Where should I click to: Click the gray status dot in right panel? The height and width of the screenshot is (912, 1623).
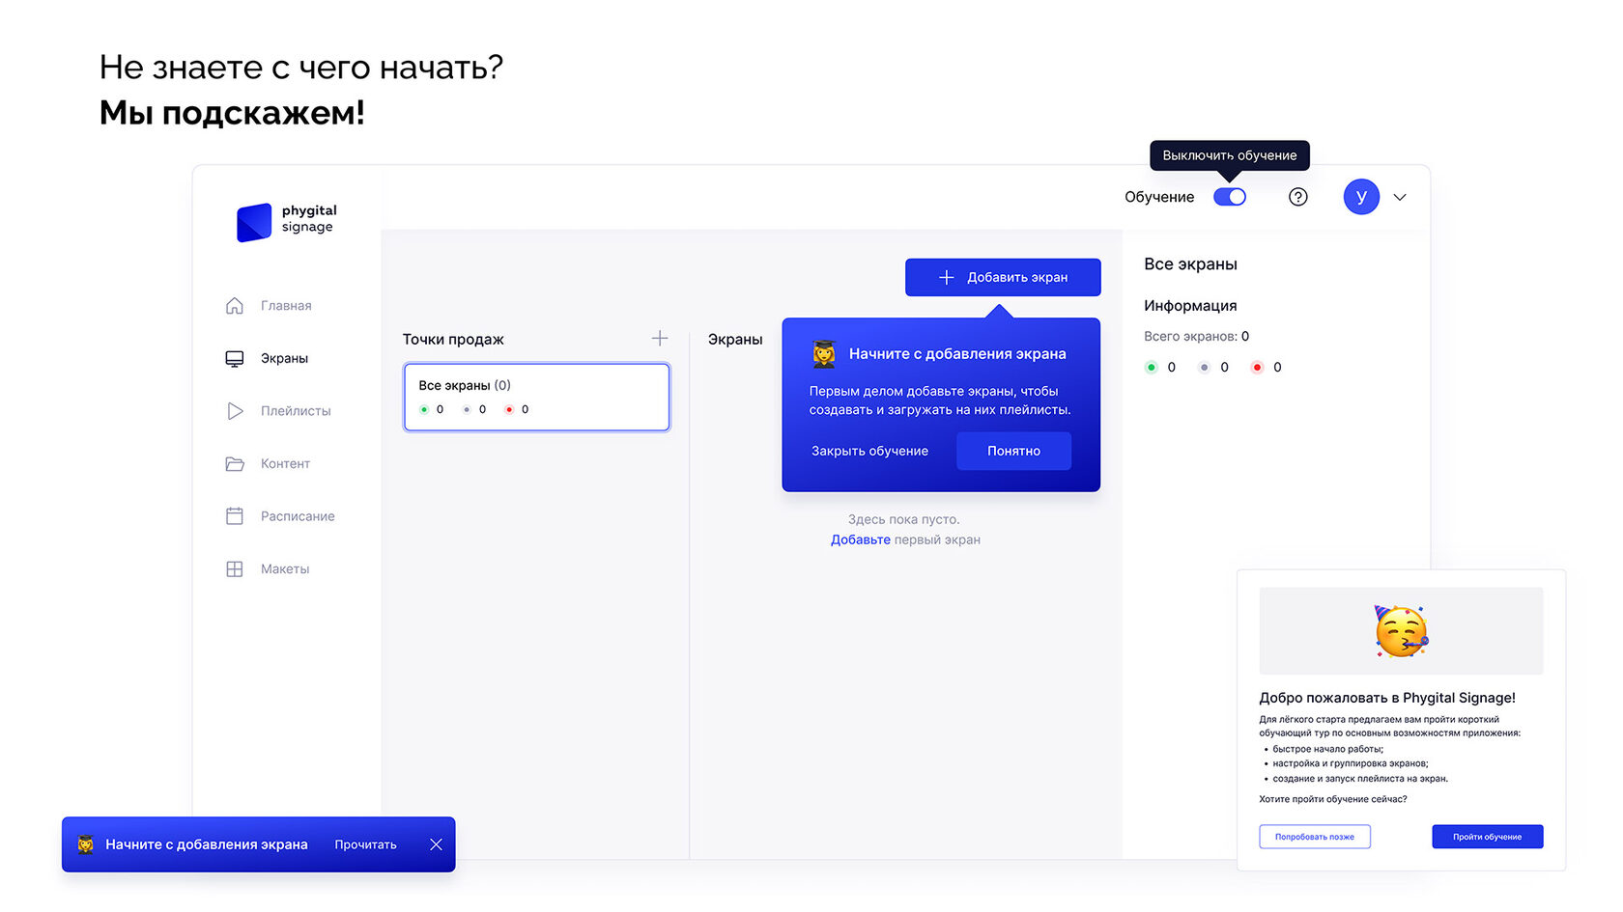point(1204,368)
